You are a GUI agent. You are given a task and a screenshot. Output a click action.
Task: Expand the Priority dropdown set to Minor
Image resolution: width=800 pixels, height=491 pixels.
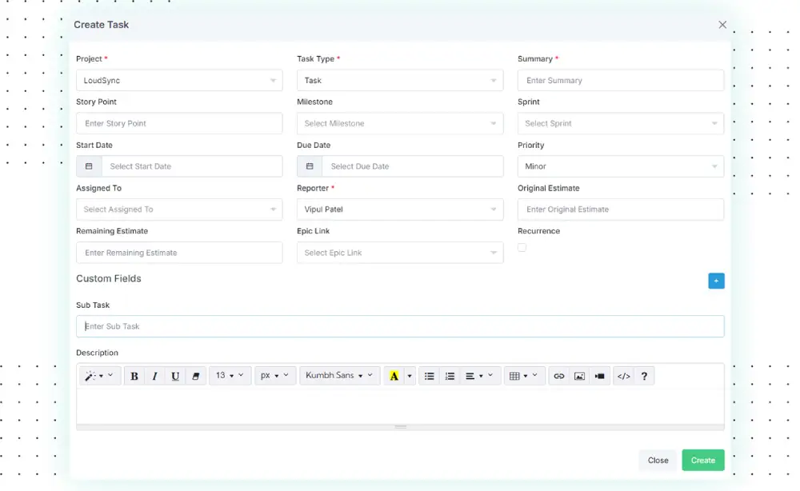coord(621,166)
